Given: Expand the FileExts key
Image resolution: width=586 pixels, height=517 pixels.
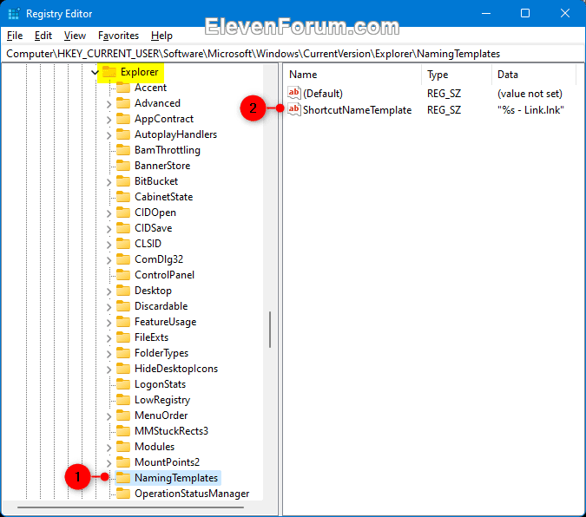Looking at the screenshot, I should point(109,338).
